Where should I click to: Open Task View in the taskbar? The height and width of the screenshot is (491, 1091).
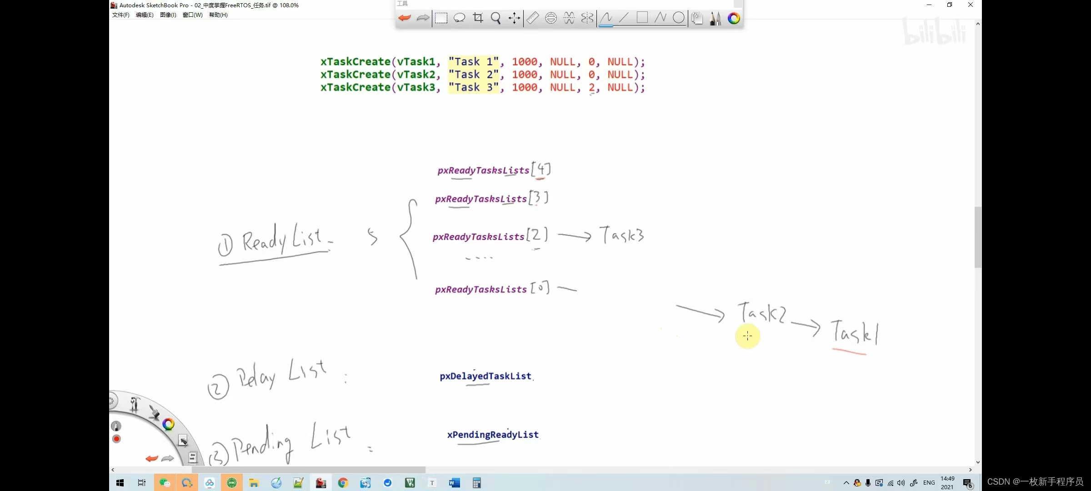pyautogui.click(x=142, y=483)
